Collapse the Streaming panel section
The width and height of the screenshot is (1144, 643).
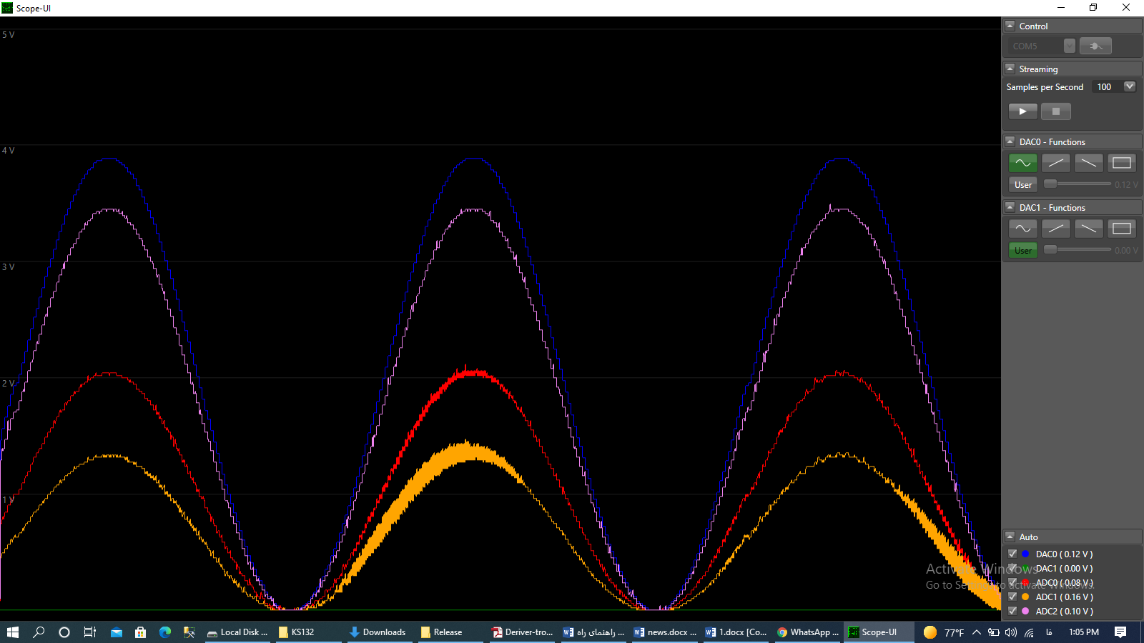coord(1010,69)
